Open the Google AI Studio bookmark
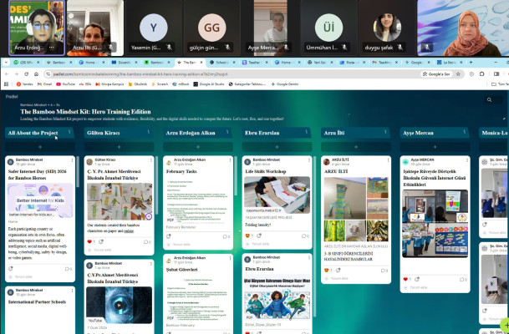 209,84
